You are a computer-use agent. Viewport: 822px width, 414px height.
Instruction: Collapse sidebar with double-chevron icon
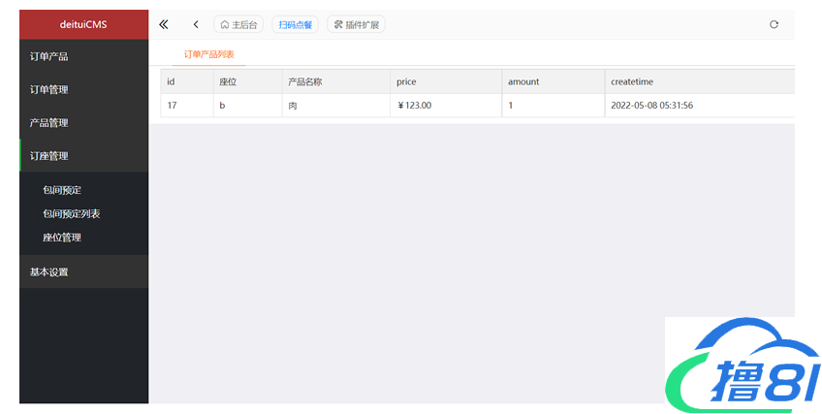pyautogui.click(x=164, y=24)
